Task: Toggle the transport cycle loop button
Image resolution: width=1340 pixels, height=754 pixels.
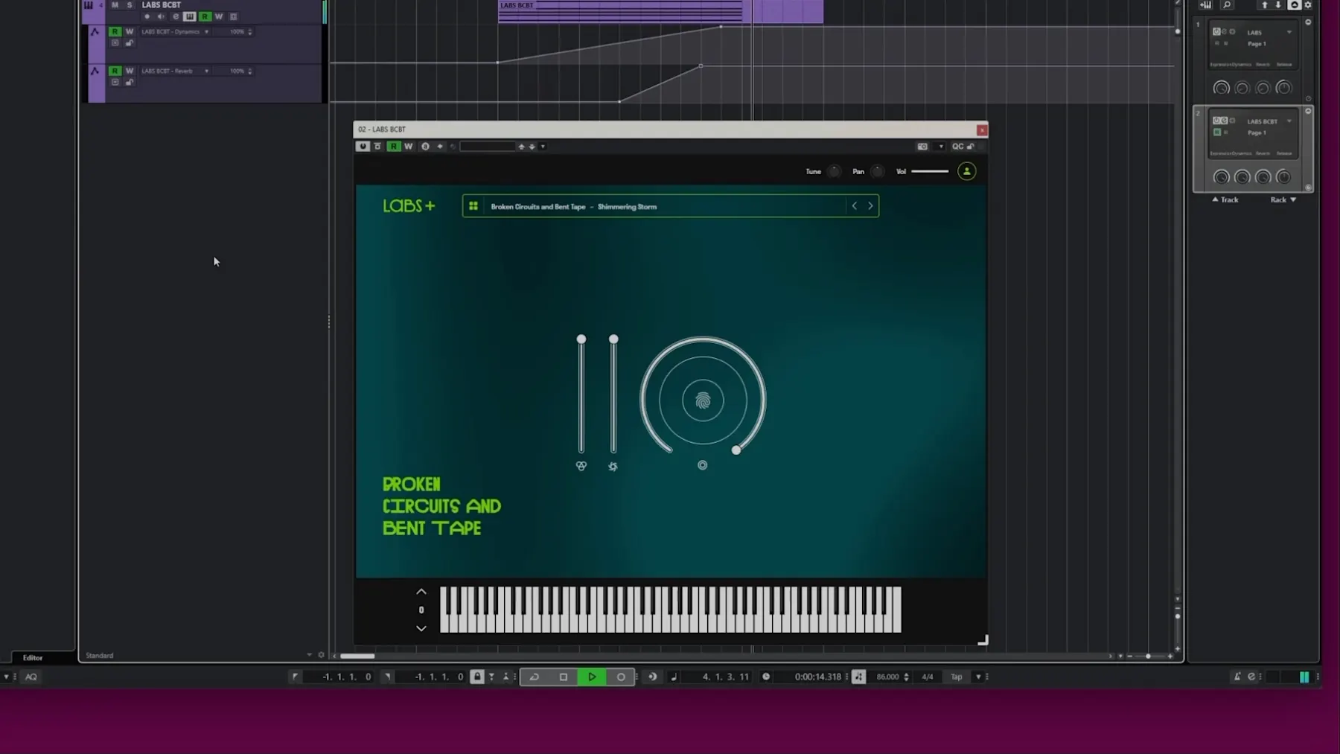Action: point(535,677)
